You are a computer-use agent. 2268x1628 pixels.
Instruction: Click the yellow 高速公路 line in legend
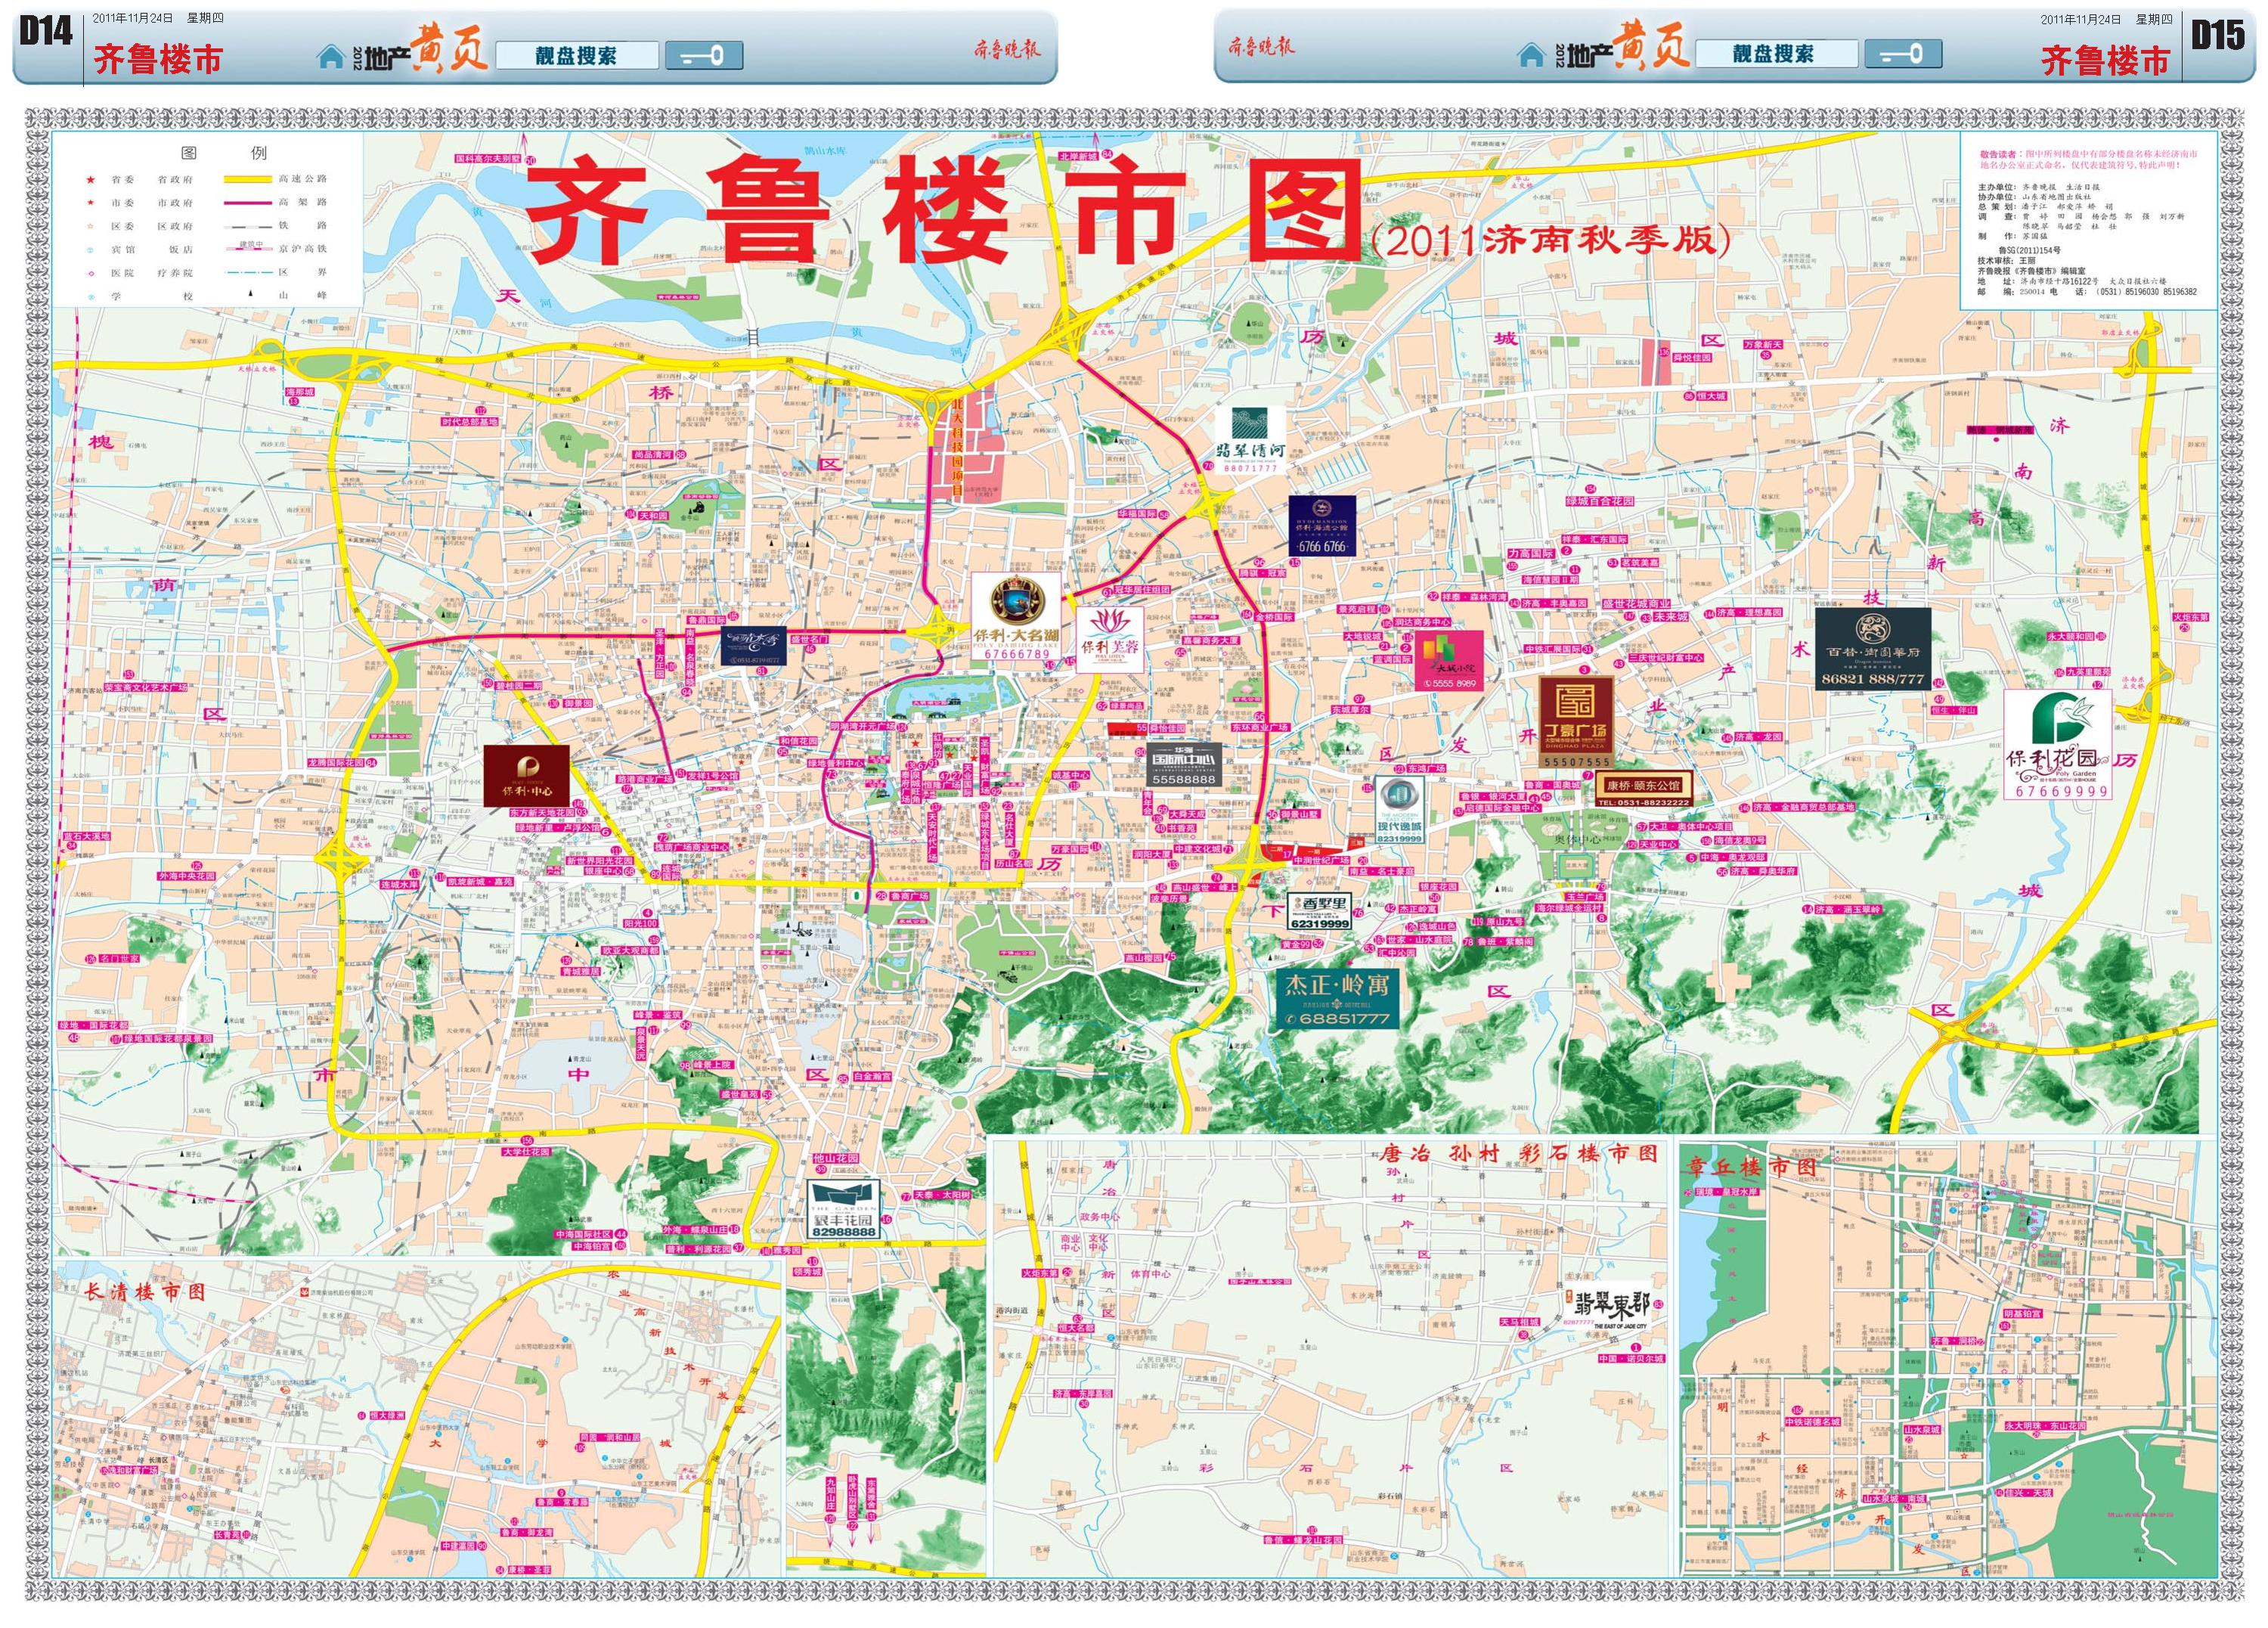[x=247, y=179]
